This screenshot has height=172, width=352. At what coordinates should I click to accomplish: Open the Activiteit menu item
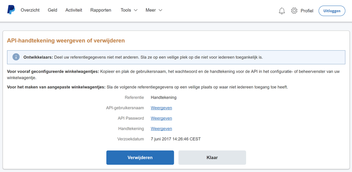74,10
